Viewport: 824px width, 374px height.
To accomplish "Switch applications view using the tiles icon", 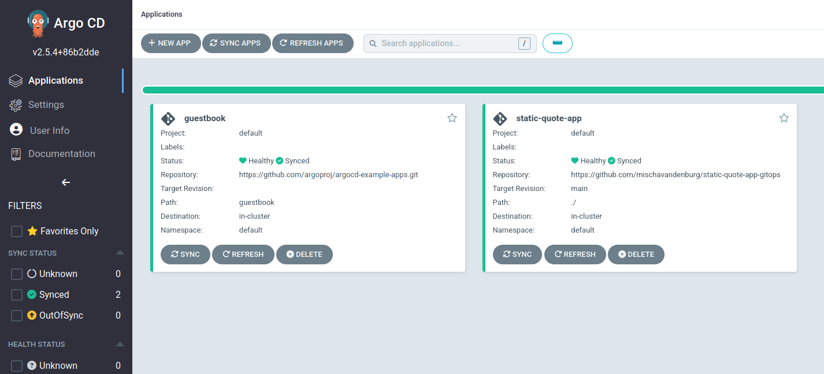I will (x=557, y=43).
